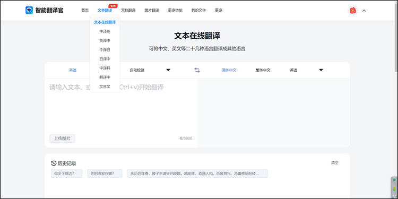Select 中译日 from dropdown
This screenshot has height=199, width=398.
click(x=105, y=50)
